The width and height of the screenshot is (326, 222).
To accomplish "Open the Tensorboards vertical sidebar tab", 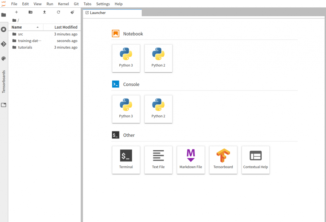I will (x=4, y=82).
